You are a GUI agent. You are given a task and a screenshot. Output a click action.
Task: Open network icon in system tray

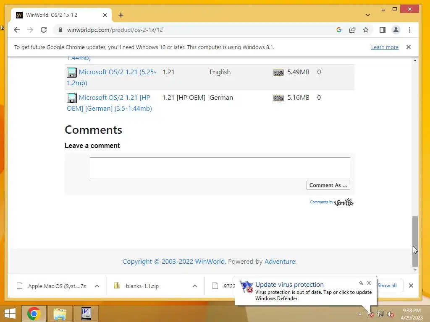[380, 314]
